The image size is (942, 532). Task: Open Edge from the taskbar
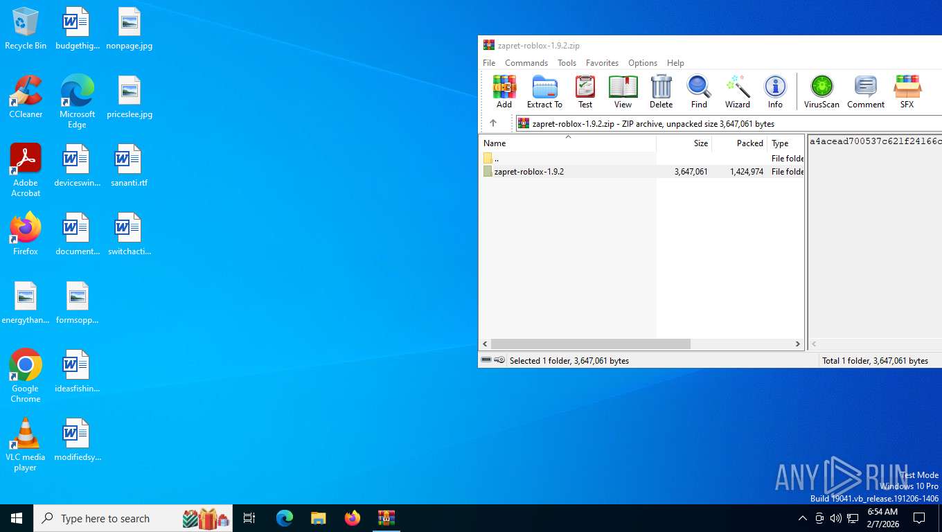point(285,518)
